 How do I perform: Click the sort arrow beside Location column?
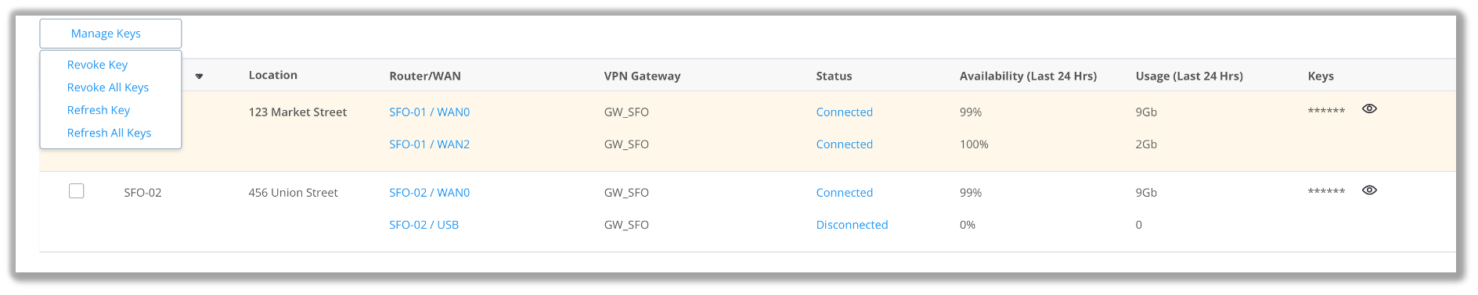click(199, 76)
